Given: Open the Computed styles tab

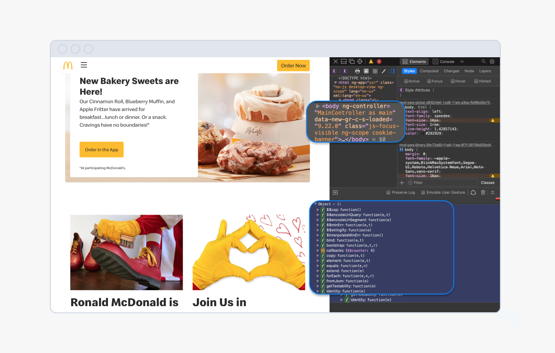Looking at the screenshot, I should coord(429,71).
